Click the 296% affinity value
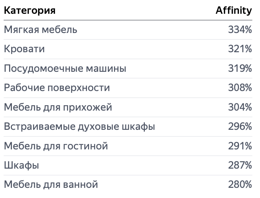The width and height of the screenshot is (260, 198). pyautogui.click(x=240, y=127)
